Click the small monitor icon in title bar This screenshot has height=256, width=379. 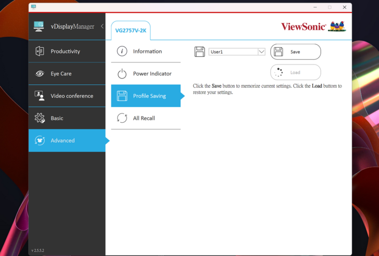pyautogui.click(x=34, y=7)
